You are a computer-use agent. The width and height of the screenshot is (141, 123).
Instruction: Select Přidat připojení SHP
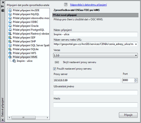(x=24, y=41)
